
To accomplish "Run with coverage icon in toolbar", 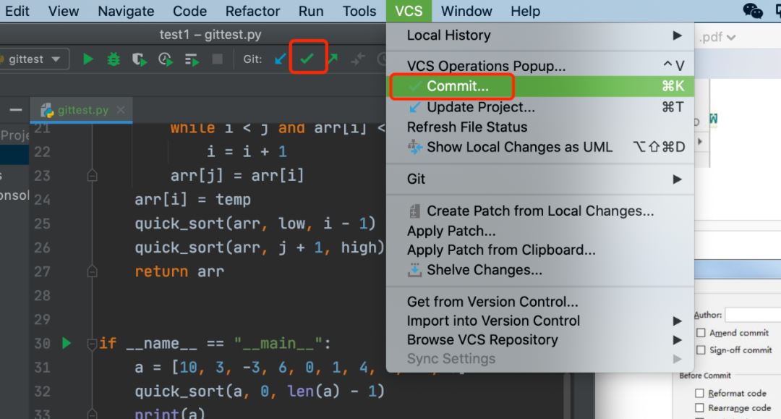I will 140,59.
